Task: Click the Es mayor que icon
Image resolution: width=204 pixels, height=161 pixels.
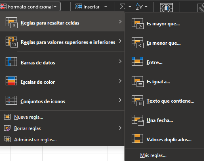Action: [x=138, y=24]
